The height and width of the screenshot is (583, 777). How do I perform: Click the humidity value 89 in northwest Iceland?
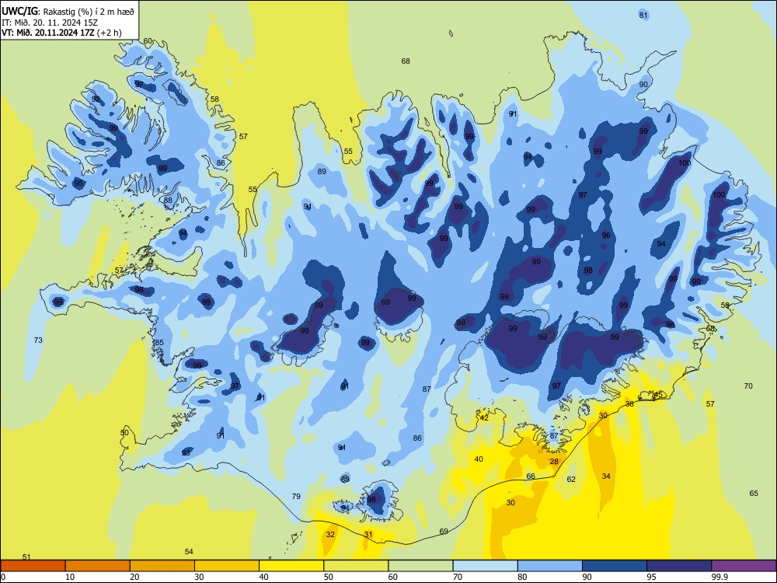point(322,172)
